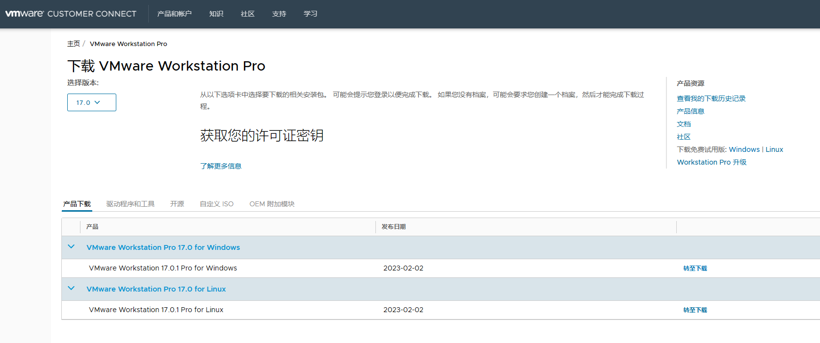Switch to the OEM 附加模块 tab
Viewport: 820px width, 343px height.
pyautogui.click(x=272, y=204)
